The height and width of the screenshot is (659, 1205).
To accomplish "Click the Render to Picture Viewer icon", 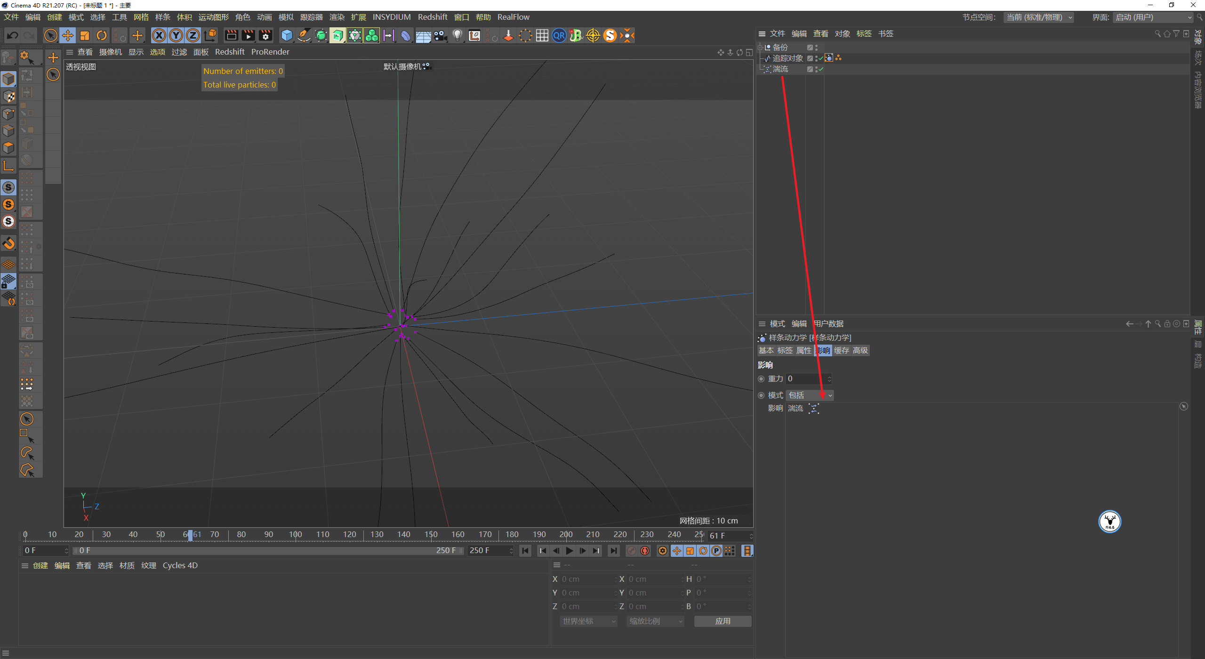I will [x=248, y=35].
